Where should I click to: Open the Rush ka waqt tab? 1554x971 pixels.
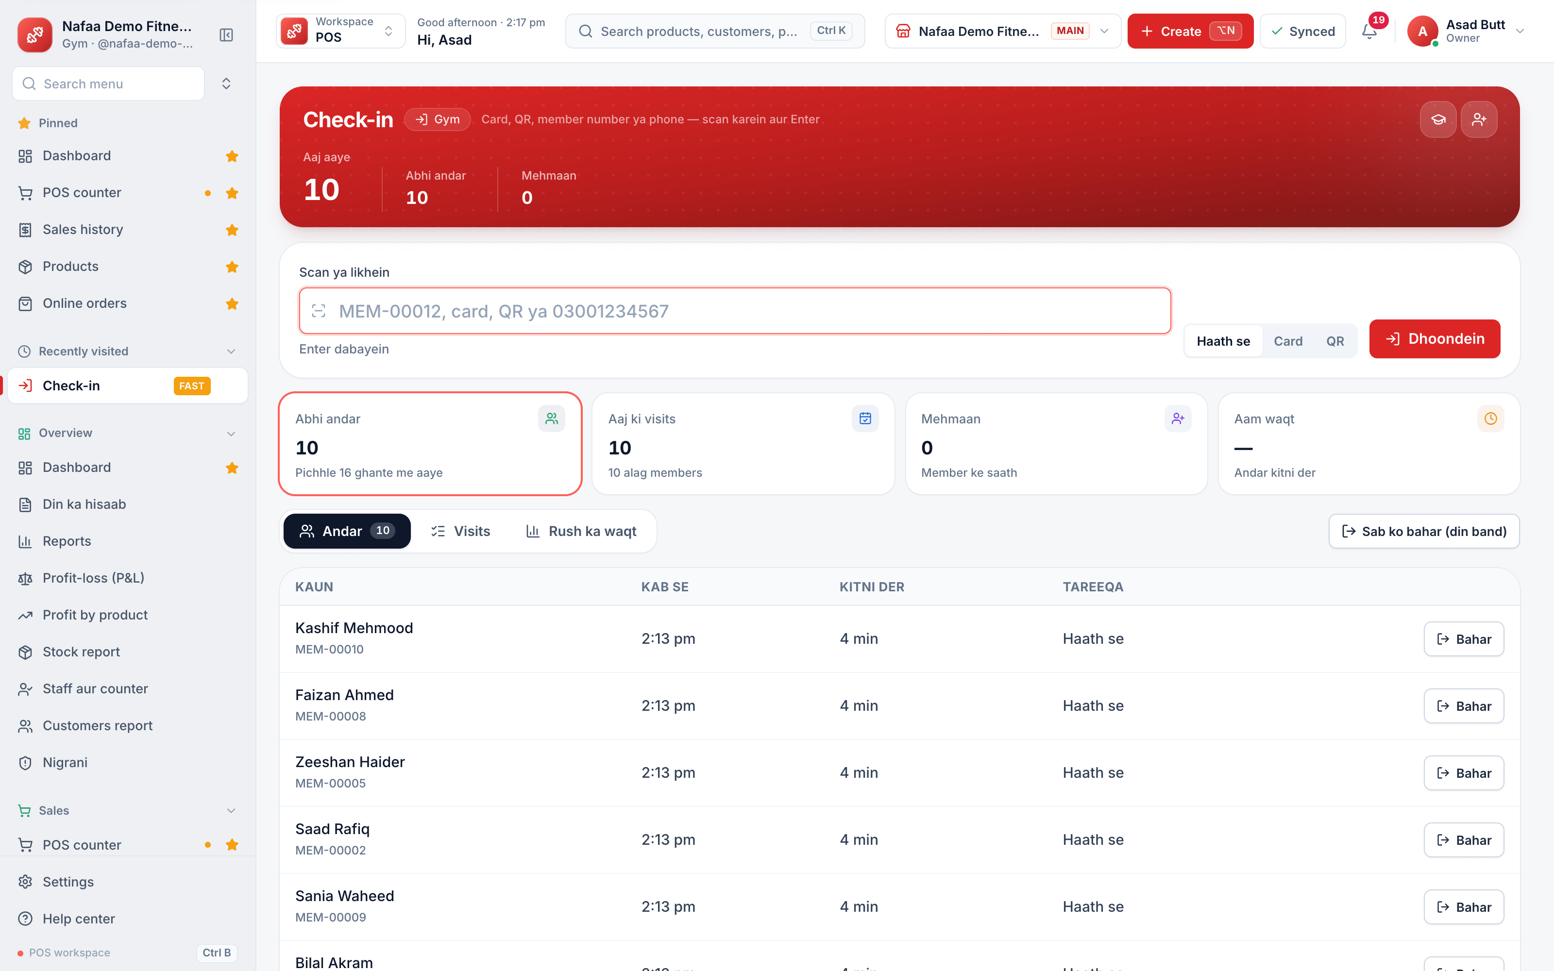coord(581,531)
